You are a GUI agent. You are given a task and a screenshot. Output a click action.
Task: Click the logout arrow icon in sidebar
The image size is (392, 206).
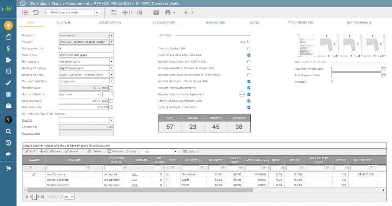pos(8,168)
